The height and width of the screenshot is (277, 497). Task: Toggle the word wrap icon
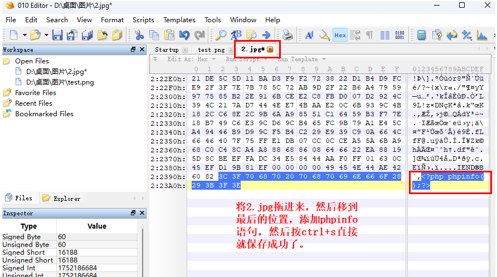coord(355,35)
